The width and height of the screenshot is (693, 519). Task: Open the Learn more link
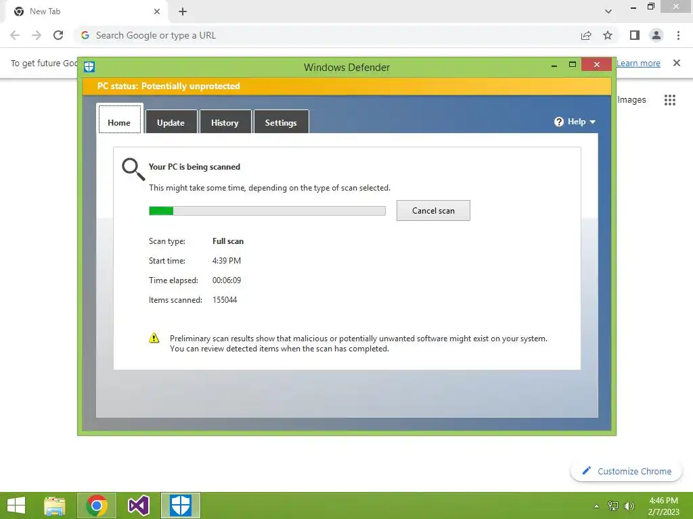[638, 63]
